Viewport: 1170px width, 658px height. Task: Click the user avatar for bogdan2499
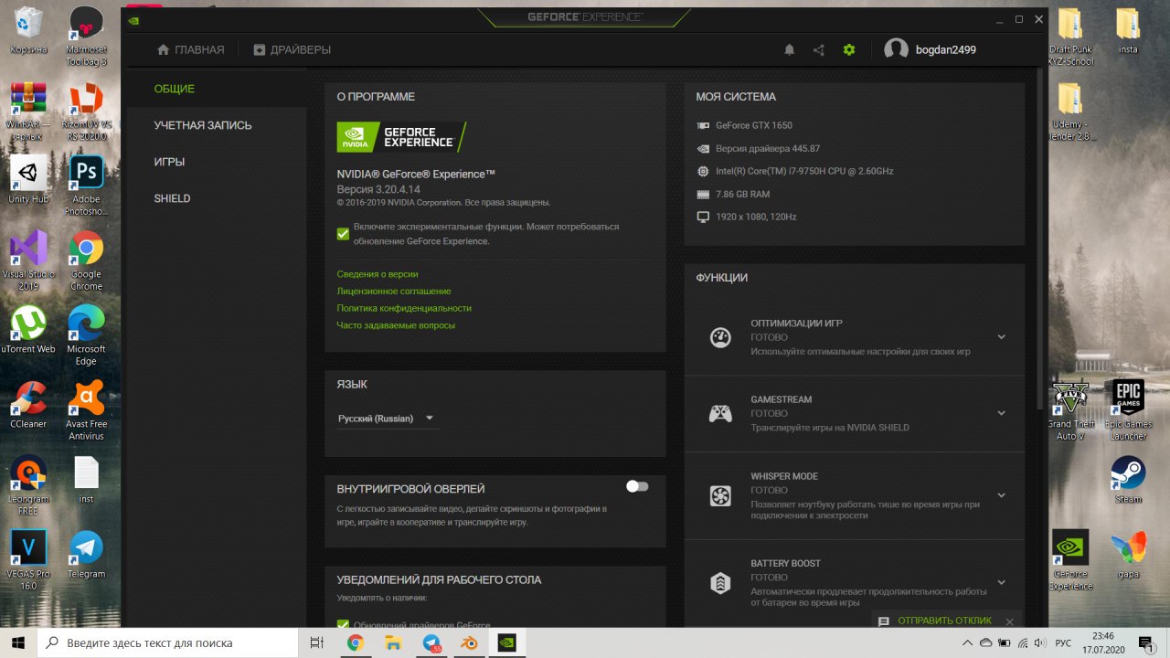pyautogui.click(x=896, y=50)
